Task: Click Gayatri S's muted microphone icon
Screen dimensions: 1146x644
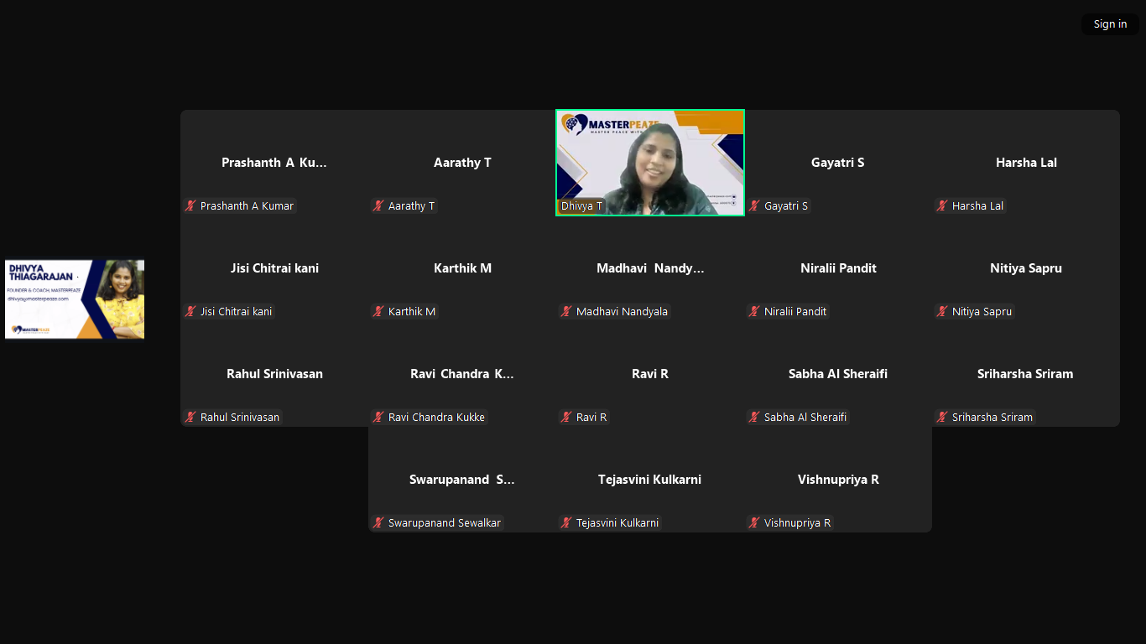Action: point(753,205)
